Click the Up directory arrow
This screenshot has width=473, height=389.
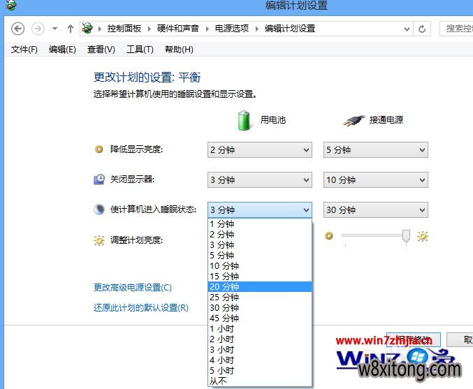[x=70, y=29]
